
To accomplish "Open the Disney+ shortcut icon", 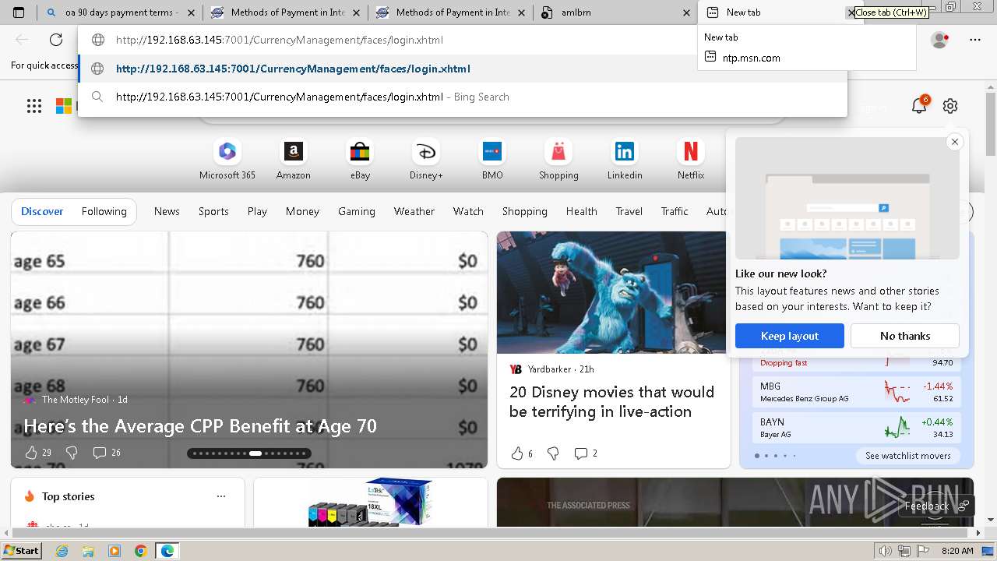I will [426, 151].
